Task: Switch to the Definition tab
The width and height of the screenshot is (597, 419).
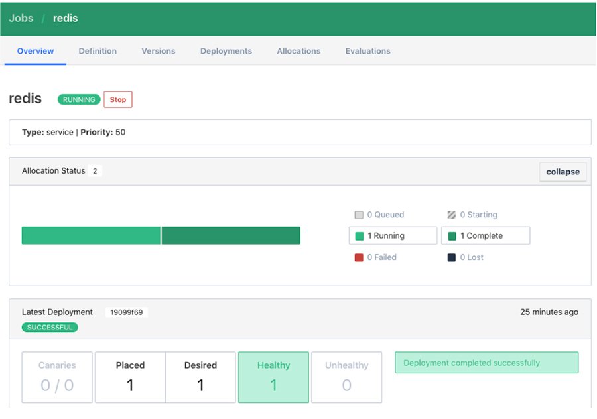Action: pyautogui.click(x=98, y=50)
